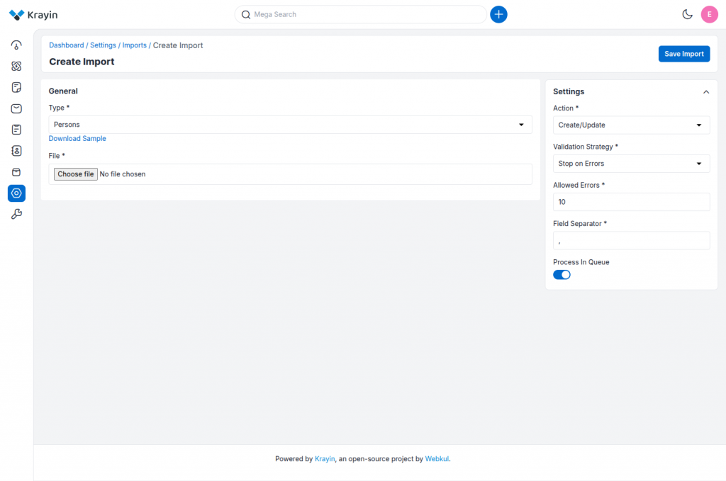Image resolution: width=726 pixels, height=481 pixels.
Task: Click the blue plus quick-create button
Action: (x=498, y=14)
